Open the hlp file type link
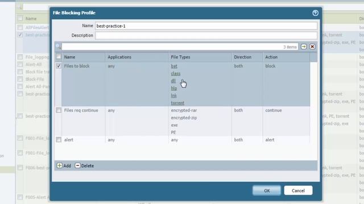364x204 pixels. [x=174, y=88]
